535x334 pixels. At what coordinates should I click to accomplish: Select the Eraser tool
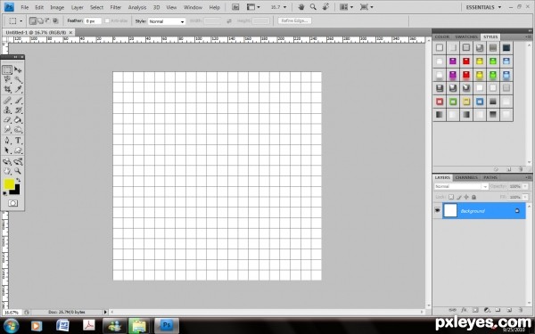point(7,120)
